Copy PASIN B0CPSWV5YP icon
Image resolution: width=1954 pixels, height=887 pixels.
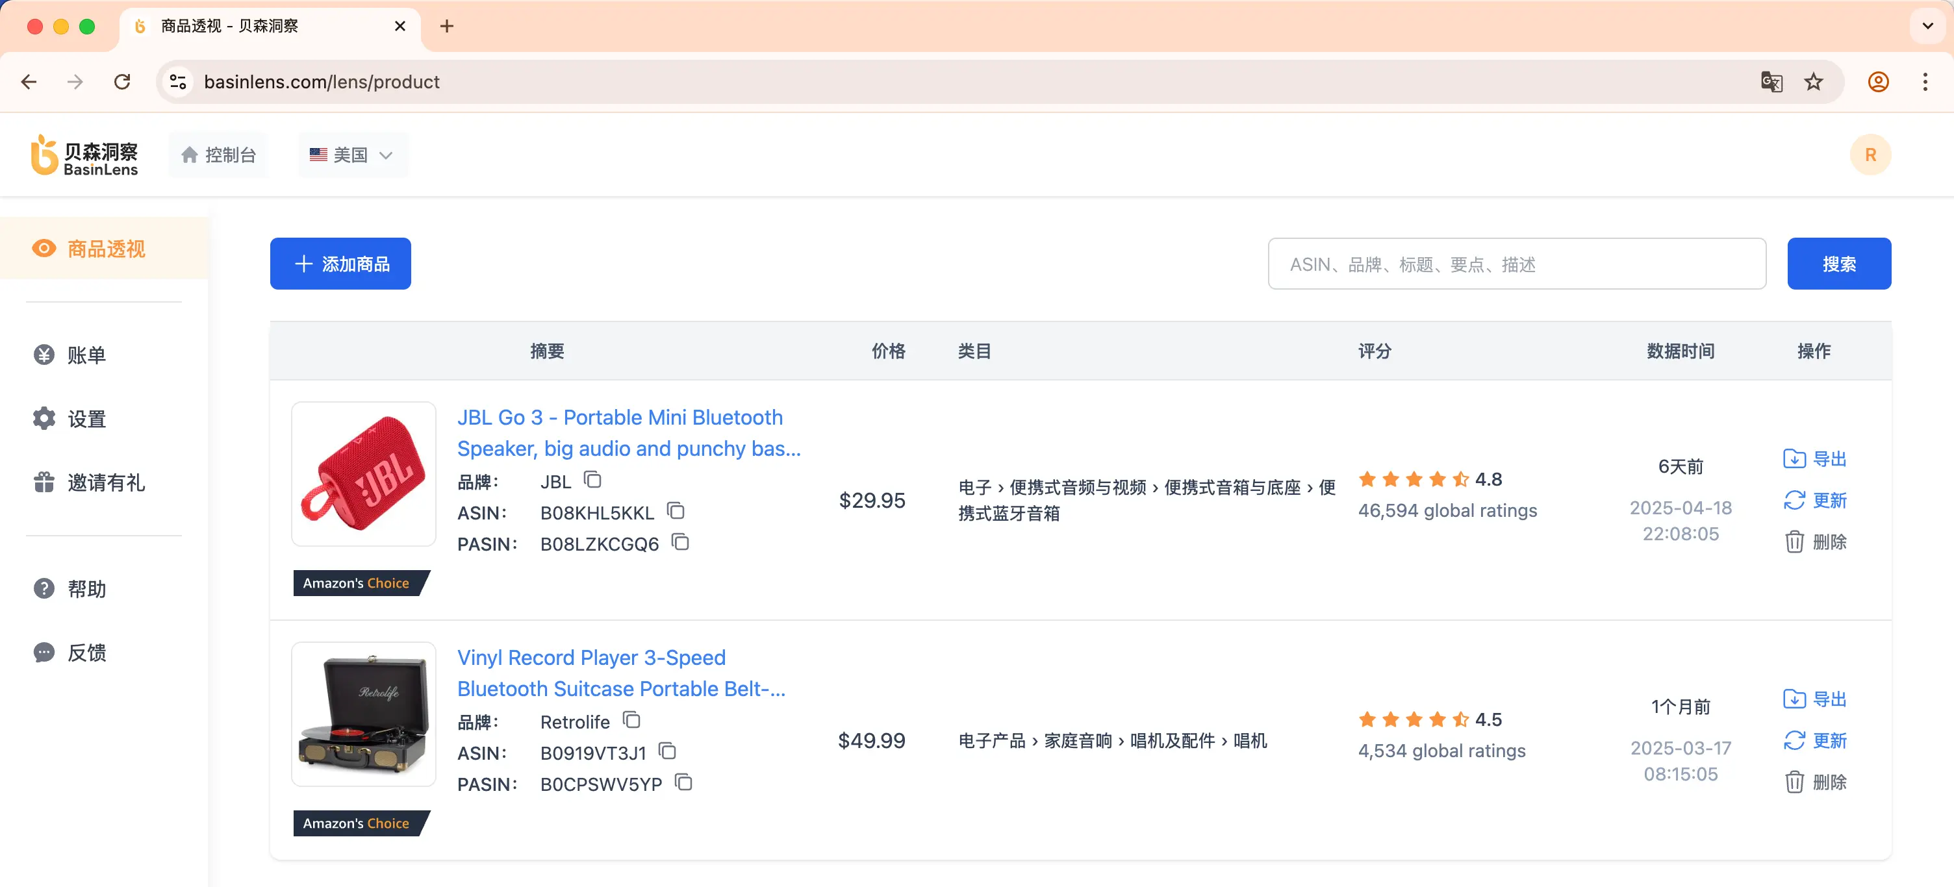[x=683, y=782]
